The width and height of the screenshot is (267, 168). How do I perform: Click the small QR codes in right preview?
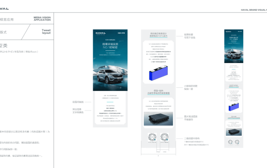(234, 142)
